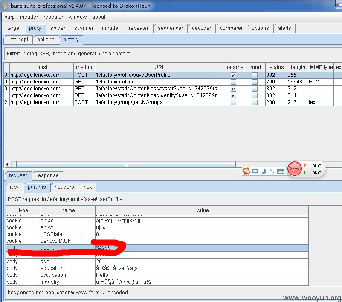
Task: Open the sequencer tab
Action: 170,28
